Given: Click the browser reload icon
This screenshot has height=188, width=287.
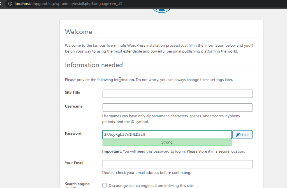Looking at the screenshot, I should click(x=1, y=4).
